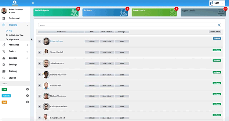Click the Settings gear icon
This screenshot has height=121, width=229.
click(x=4, y=64)
